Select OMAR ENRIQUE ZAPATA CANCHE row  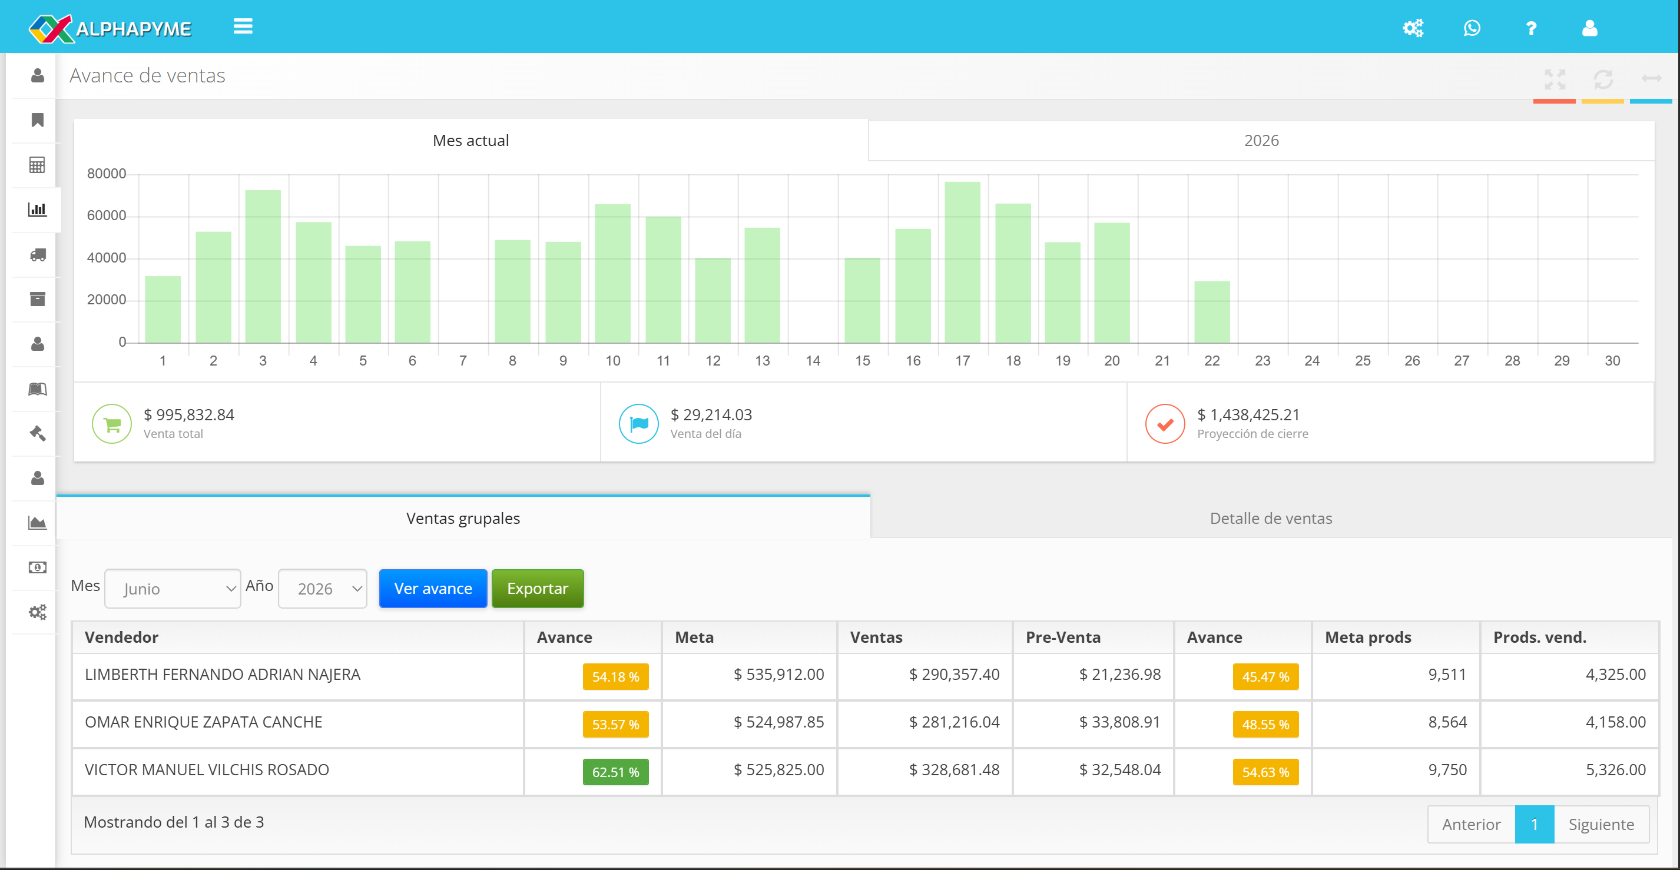[x=865, y=724]
